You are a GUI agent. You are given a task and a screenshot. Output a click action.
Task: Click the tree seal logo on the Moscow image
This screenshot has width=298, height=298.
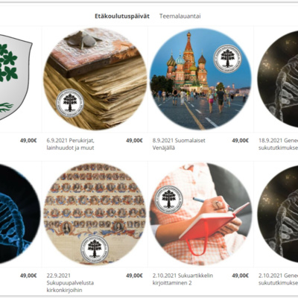tap(227, 58)
